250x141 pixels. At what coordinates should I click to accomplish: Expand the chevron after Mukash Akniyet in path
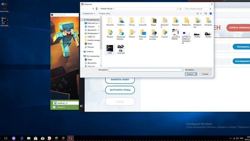[x=114, y=9]
